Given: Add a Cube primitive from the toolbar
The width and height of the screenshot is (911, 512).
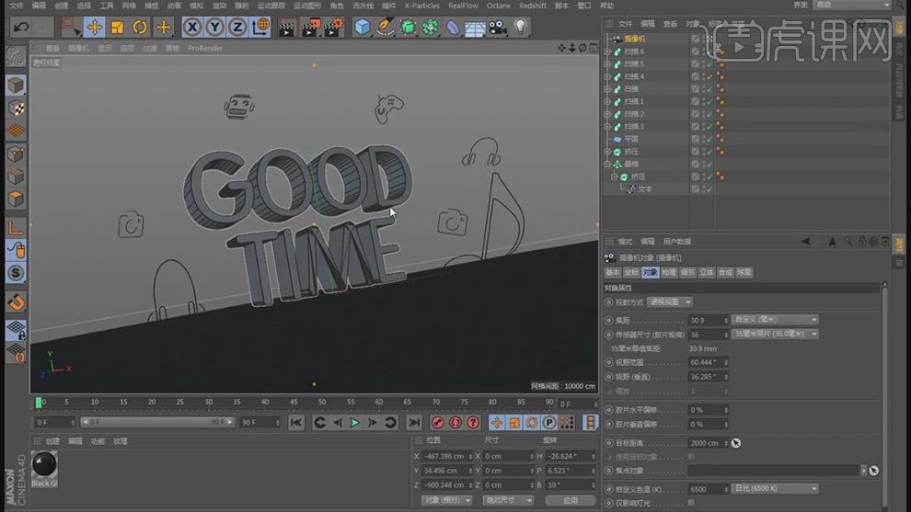Looking at the screenshot, I should coord(362,27).
